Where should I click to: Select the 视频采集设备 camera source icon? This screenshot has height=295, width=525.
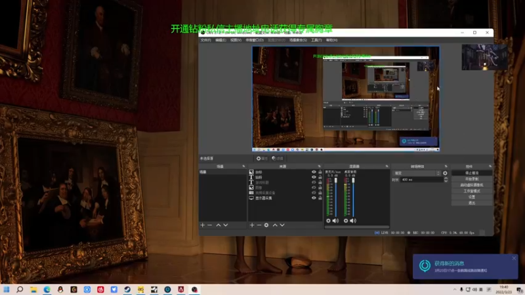(x=251, y=193)
